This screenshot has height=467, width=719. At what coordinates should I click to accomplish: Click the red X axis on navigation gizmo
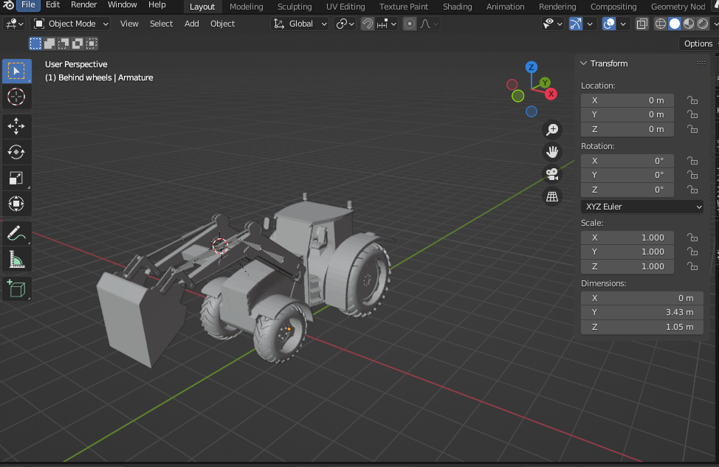[550, 94]
